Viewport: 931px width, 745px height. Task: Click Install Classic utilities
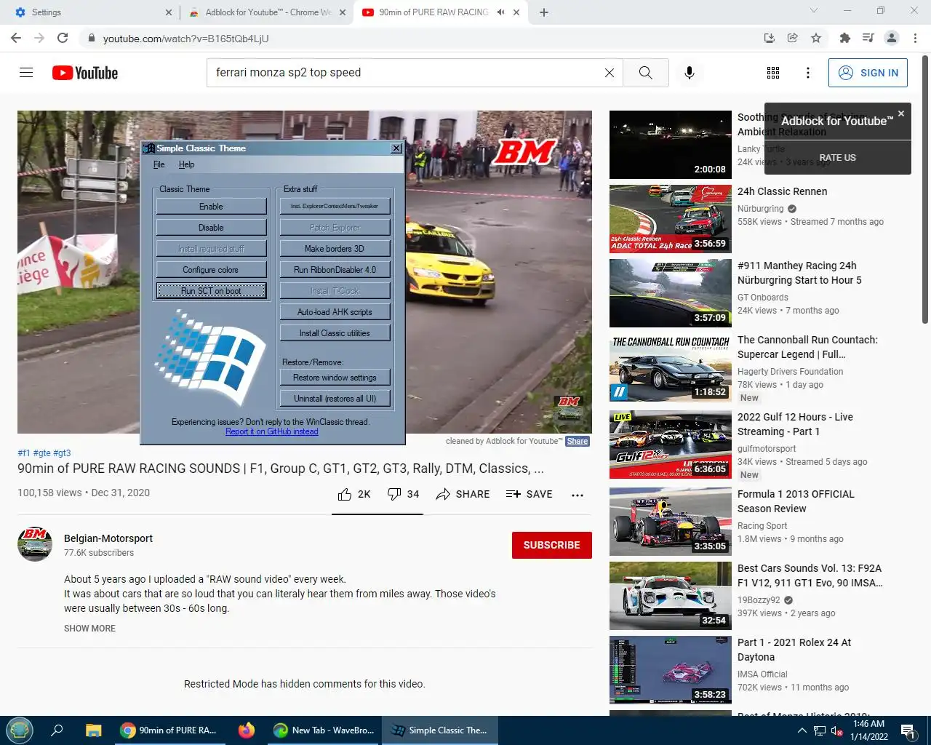(335, 333)
